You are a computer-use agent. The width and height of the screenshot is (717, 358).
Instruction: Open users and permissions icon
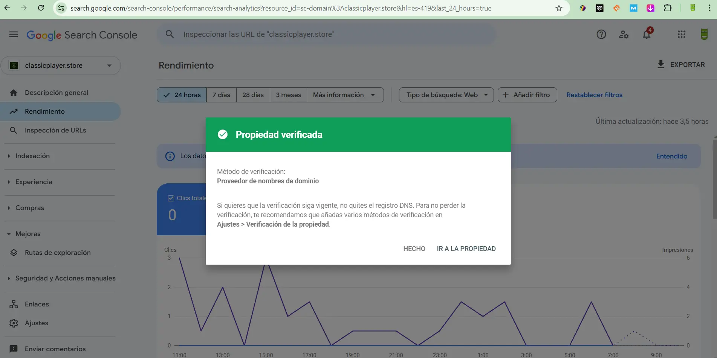tap(624, 35)
